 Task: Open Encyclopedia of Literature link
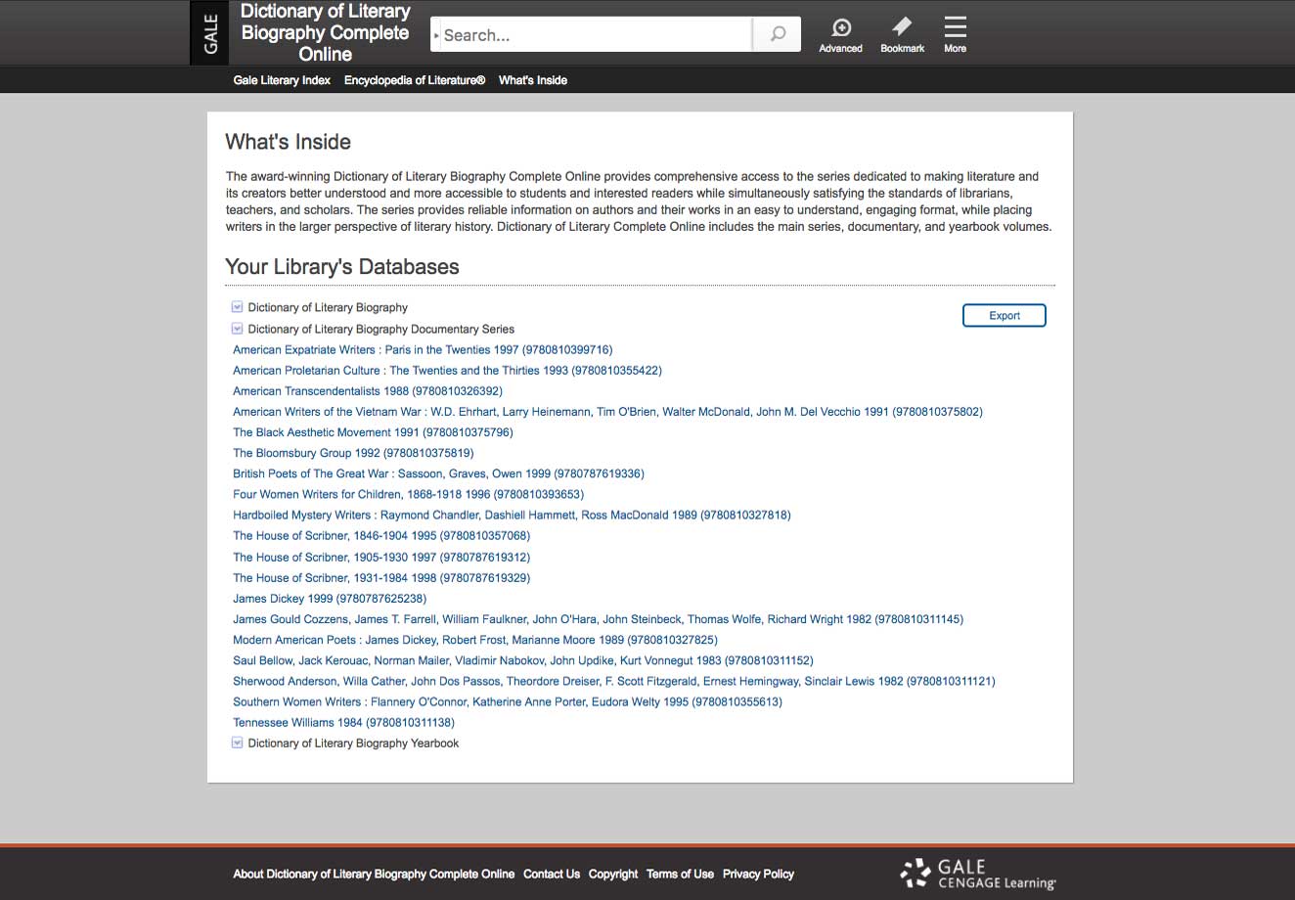(415, 80)
